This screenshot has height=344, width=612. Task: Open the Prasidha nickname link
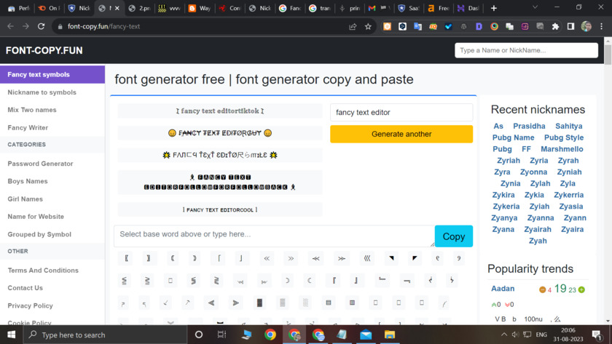coord(529,126)
